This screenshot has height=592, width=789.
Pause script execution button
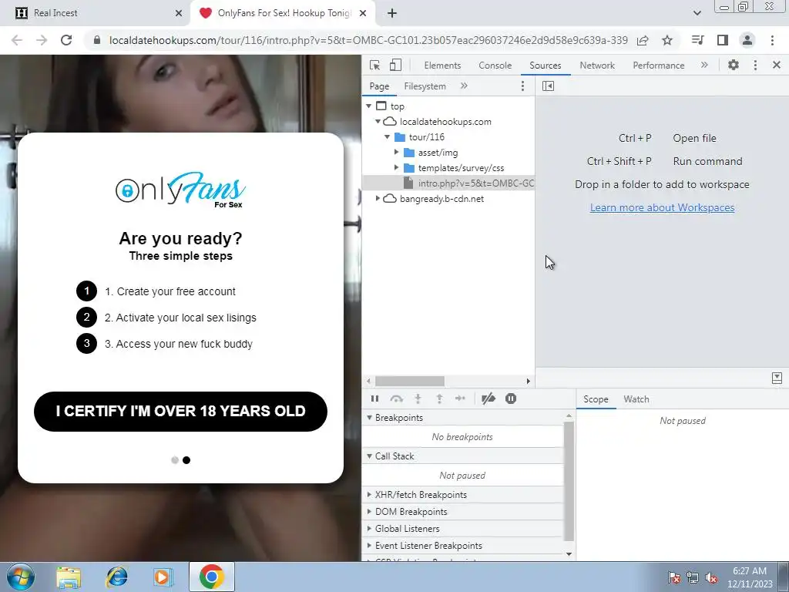coord(374,399)
